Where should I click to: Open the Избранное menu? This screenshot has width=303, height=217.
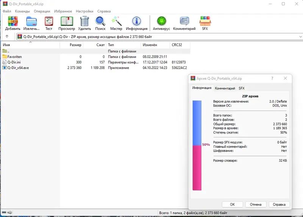(63, 11)
